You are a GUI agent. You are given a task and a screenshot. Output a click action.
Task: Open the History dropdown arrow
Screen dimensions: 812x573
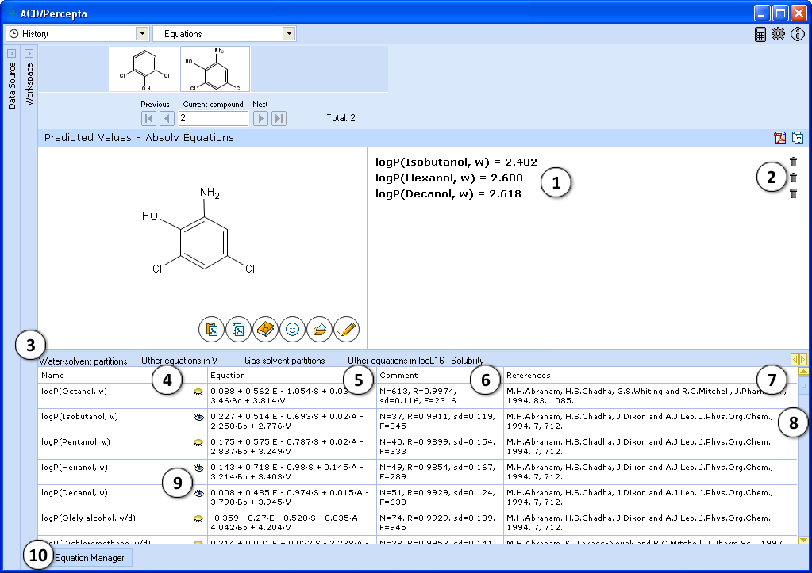(x=142, y=33)
